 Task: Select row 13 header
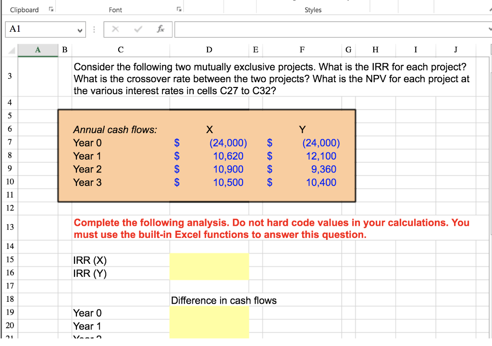tap(10, 227)
